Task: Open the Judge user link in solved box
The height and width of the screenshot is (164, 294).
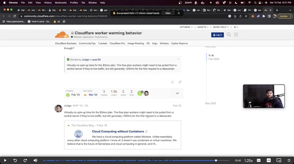Action: pos(85,59)
